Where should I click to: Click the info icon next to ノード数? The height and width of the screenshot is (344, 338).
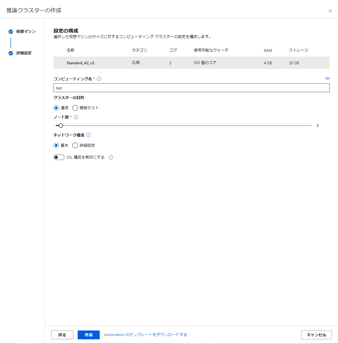tap(76, 117)
